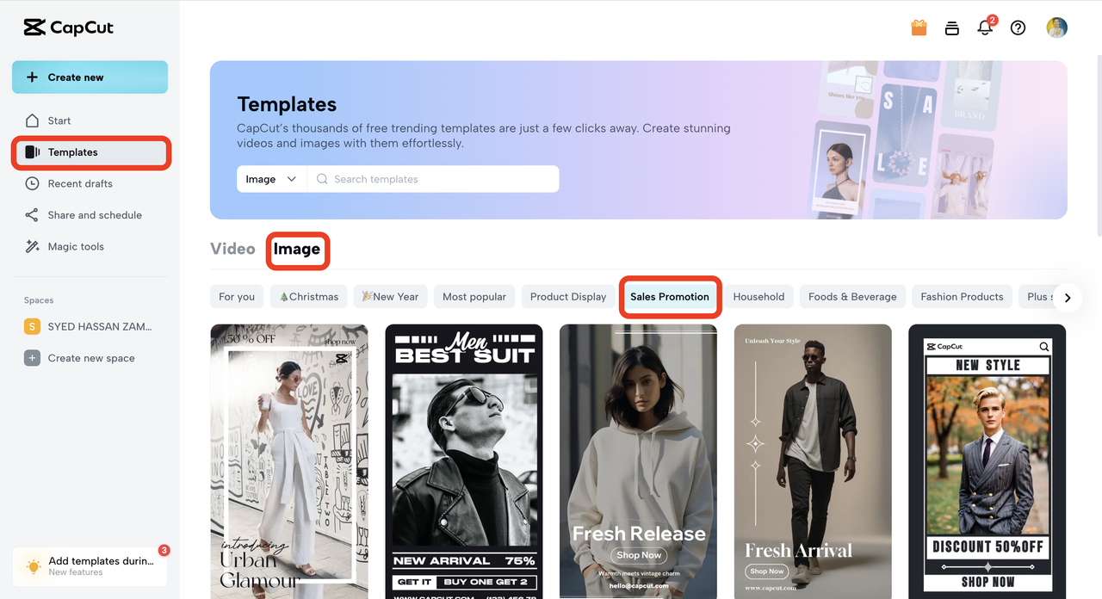Select the Product Display category
This screenshot has height=599, width=1102.
568,297
